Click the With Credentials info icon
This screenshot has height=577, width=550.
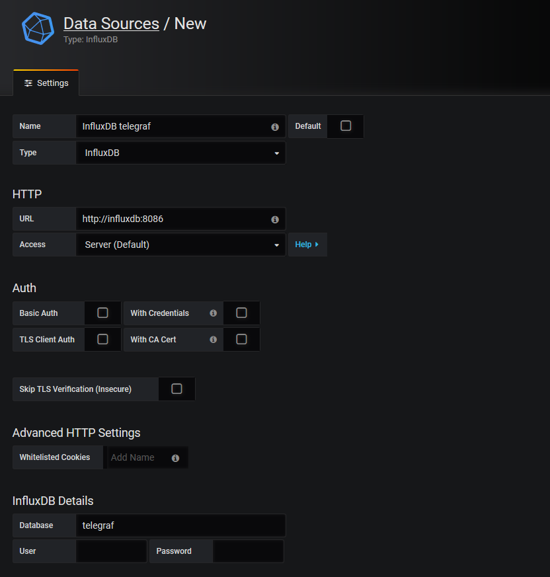[x=213, y=313]
